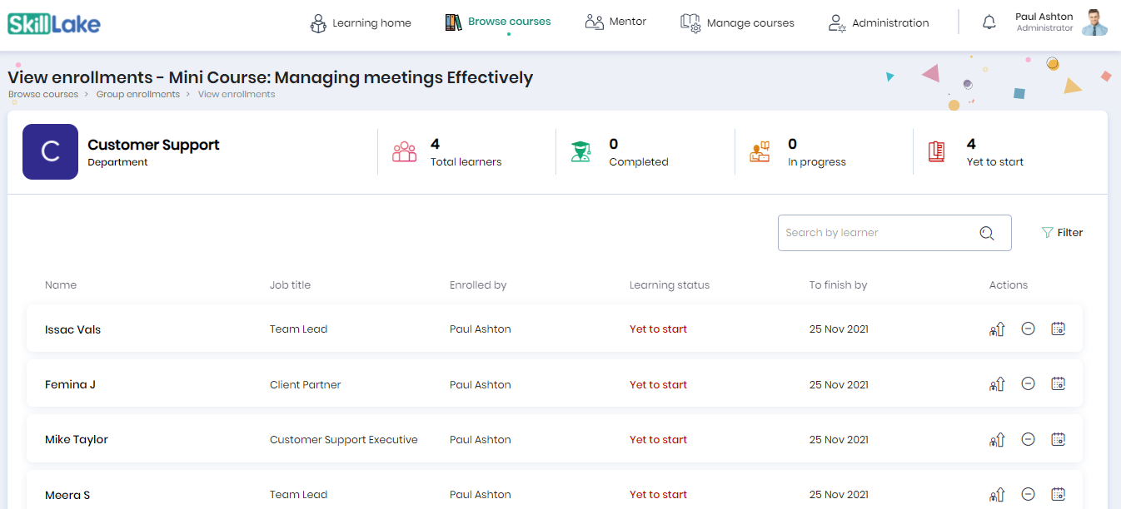Click the Browse courses breadcrumb
Screen dimensions: 1121x509
click(43, 95)
